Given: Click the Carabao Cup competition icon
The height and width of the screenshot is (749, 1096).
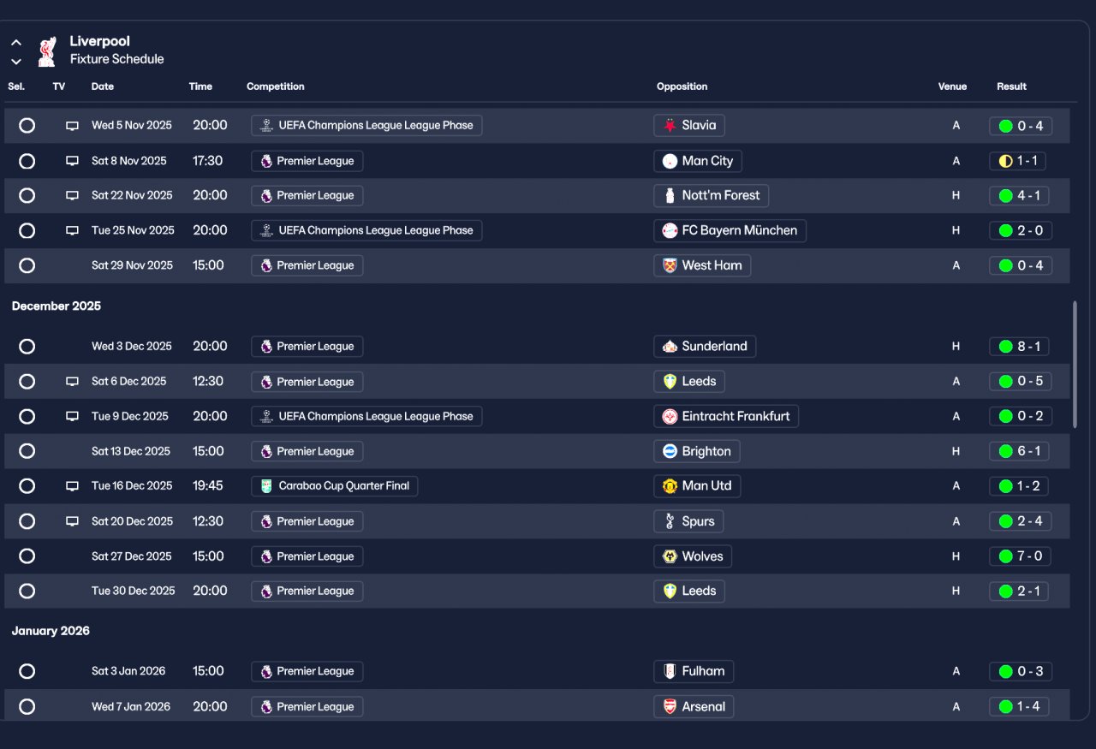Looking at the screenshot, I should click(266, 486).
